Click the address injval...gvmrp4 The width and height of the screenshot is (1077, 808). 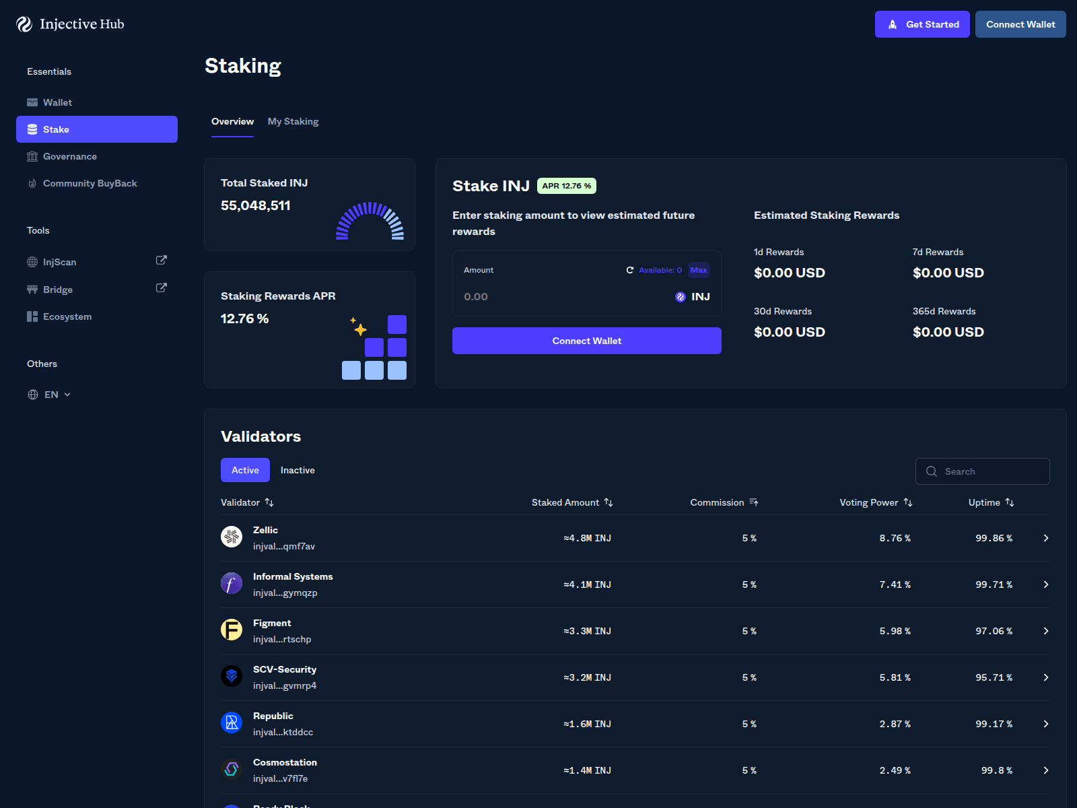point(285,685)
